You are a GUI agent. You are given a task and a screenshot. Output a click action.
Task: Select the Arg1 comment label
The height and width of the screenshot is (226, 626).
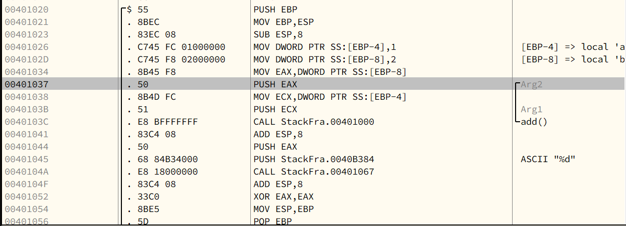click(x=532, y=109)
